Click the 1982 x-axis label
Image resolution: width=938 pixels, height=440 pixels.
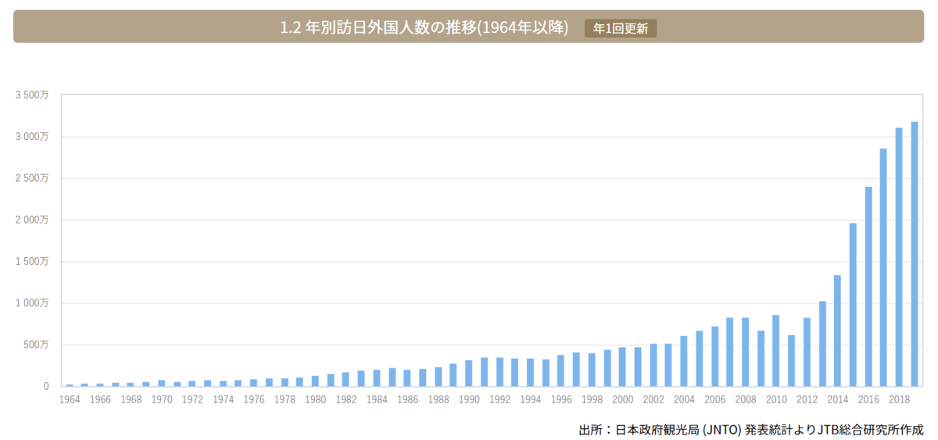pyautogui.click(x=346, y=399)
